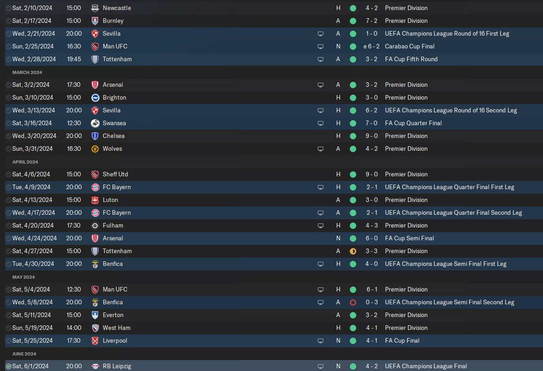This screenshot has width=543, height=371.
Task: Select the West Ham fixture row
Action: pos(274,328)
